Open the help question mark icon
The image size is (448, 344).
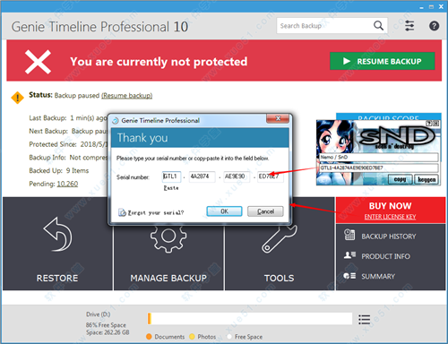434,26
